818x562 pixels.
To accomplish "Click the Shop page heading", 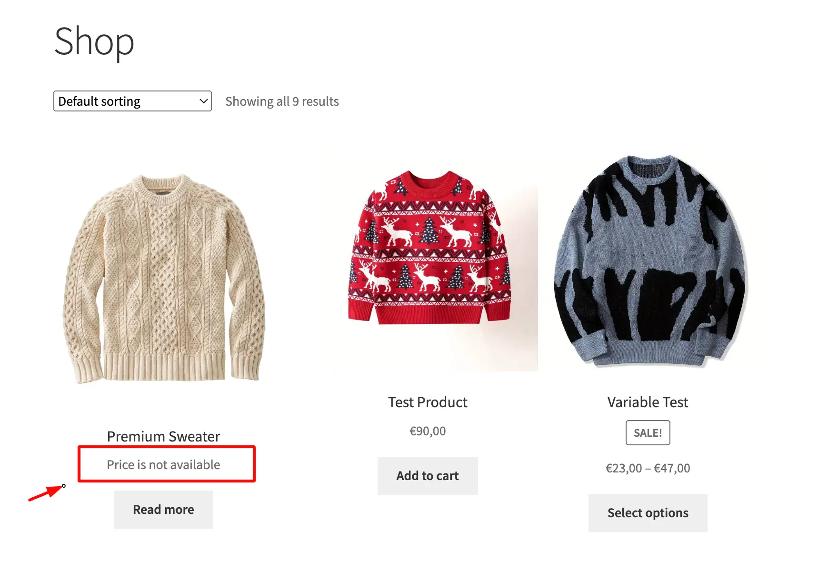I will pyautogui.click(x=94, y=42).
